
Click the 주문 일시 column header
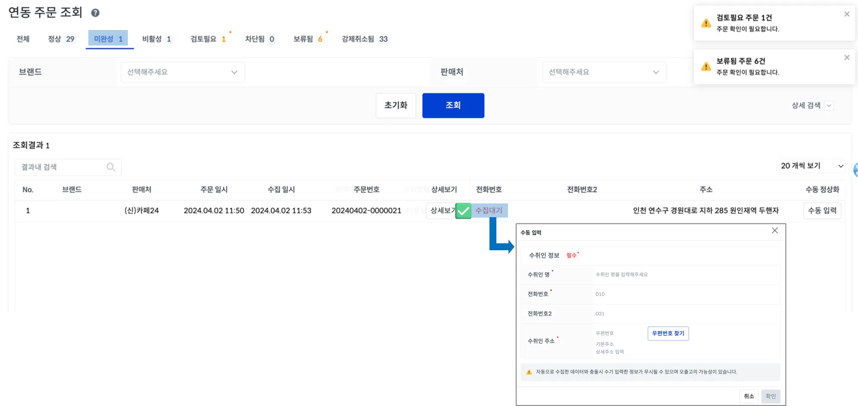pos(214,190)
